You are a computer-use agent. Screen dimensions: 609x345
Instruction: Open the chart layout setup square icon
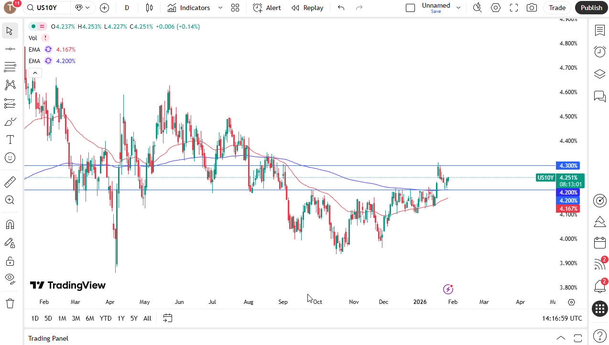coord(410,8)
